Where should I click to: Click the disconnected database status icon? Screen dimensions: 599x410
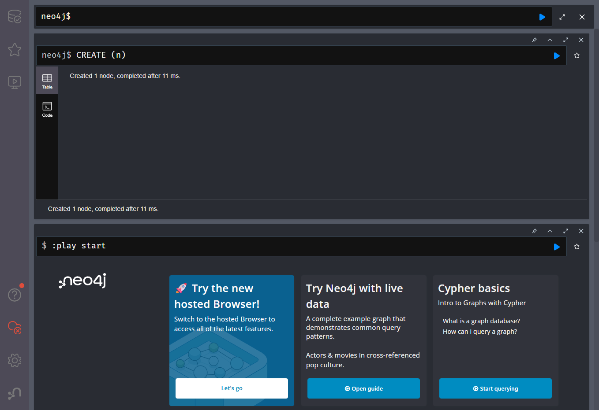pos(15,328)
